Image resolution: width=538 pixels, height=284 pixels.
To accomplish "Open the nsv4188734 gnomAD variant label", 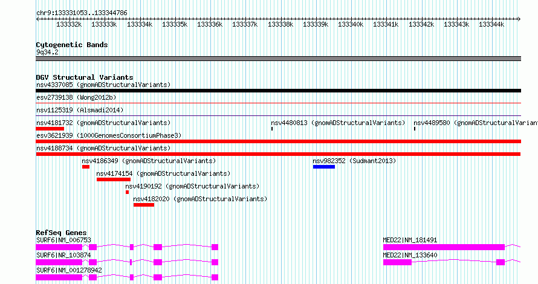I will pyautogui.click(x=103, y=148).
